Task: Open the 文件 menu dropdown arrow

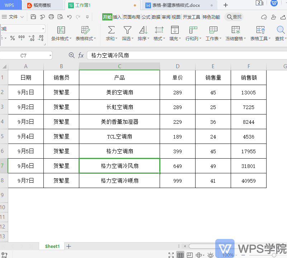Action: pos(22,17)
